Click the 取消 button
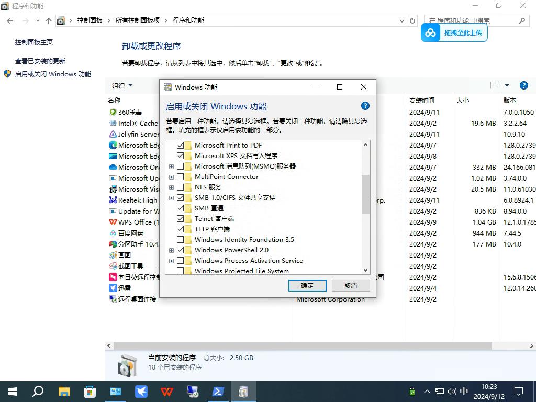 [351, 285]
